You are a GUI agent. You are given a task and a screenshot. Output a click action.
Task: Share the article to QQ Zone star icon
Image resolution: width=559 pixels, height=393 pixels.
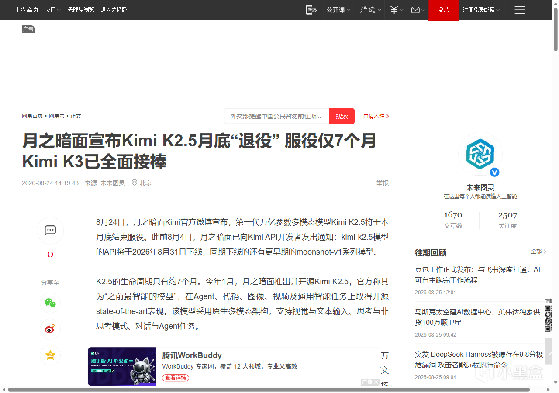pyautogui.click(x=50, y=355)
